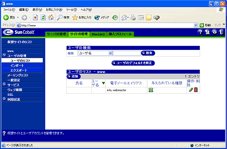This screenshot has width=227, height=149.
Task: Click the edit page toolbar icon
Action: click(141, 18)
